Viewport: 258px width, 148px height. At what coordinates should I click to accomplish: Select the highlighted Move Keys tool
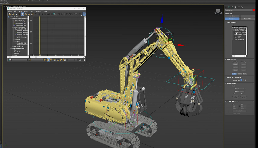tap(23, 14)
